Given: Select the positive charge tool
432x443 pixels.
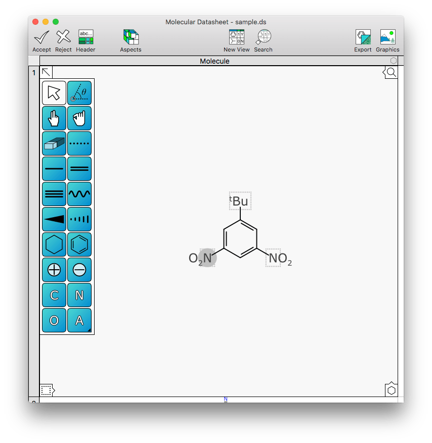Looking at the screenshot, I should click(x=54, y=270).
